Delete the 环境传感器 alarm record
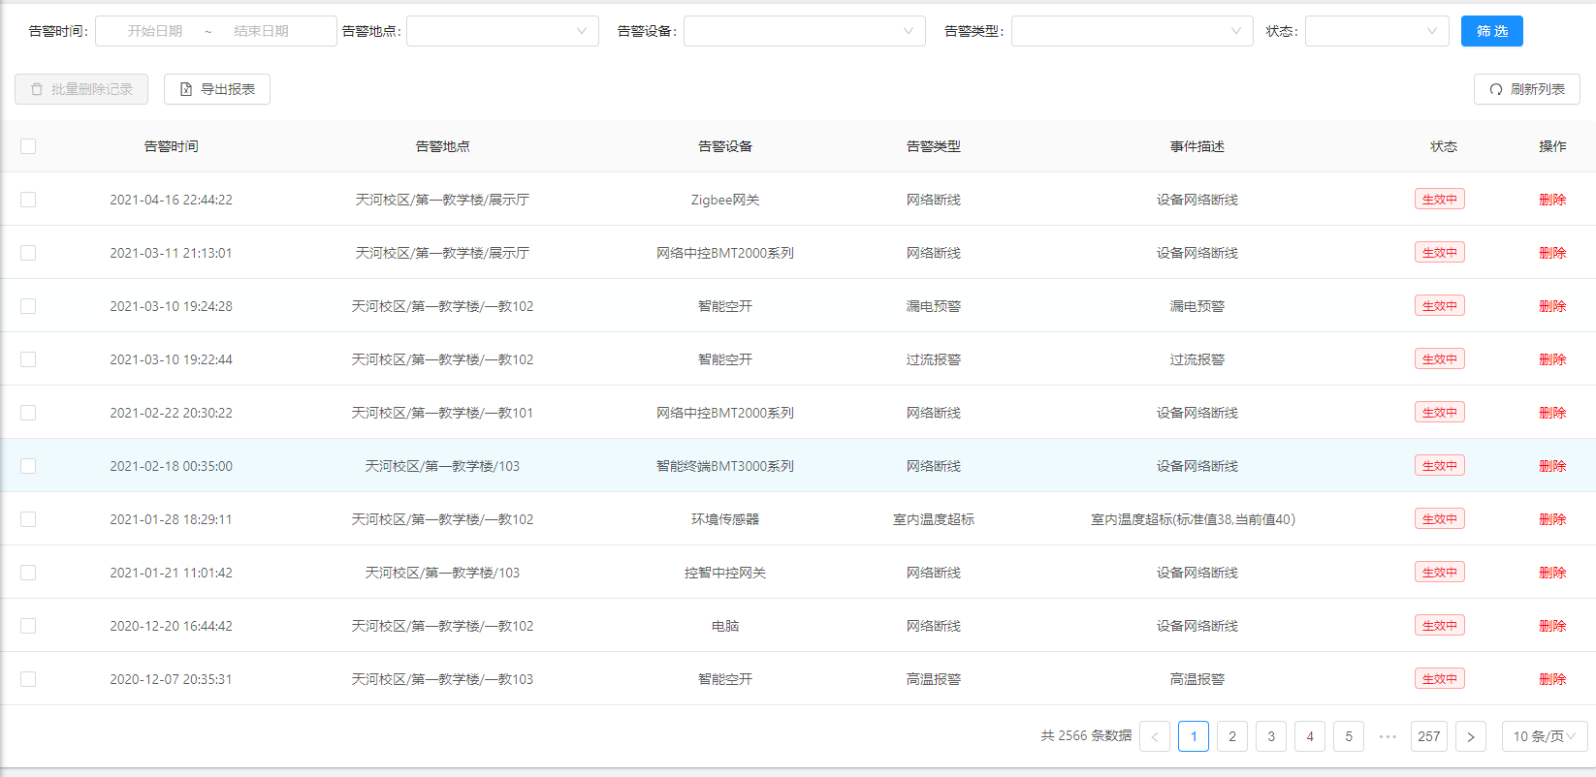Screen dimensions: 1596x777 (1552, 519)
